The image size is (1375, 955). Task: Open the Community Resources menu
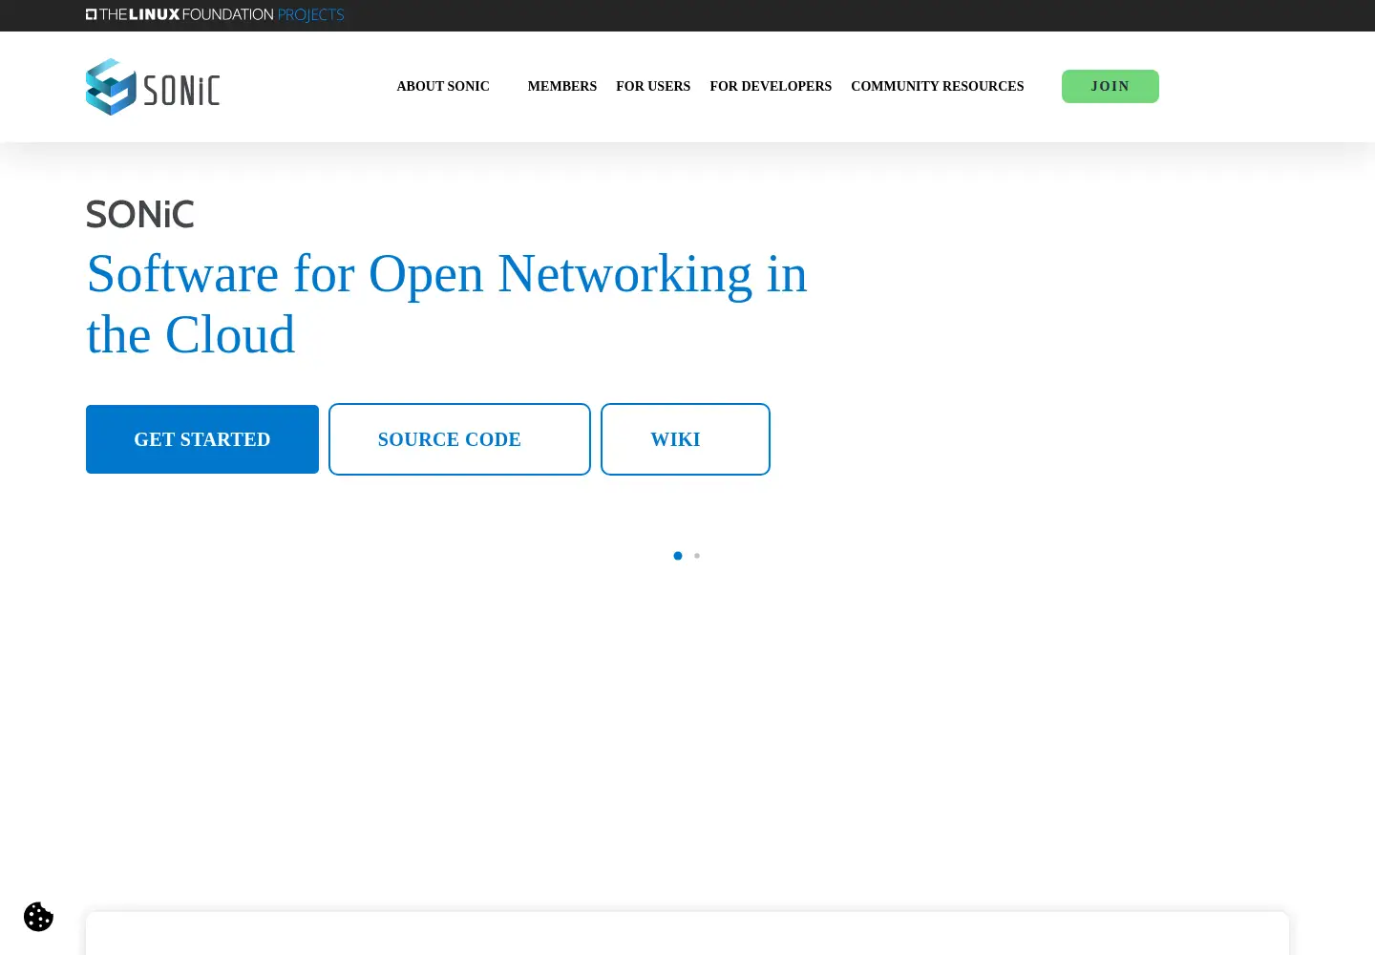pyautogui.click(x=938, y=86)
